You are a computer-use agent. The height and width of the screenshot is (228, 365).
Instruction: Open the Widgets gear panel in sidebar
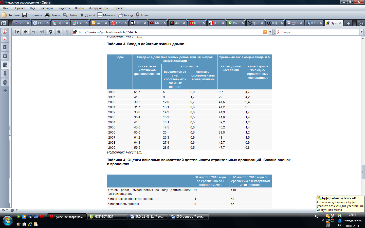click(x=5, y=56)
